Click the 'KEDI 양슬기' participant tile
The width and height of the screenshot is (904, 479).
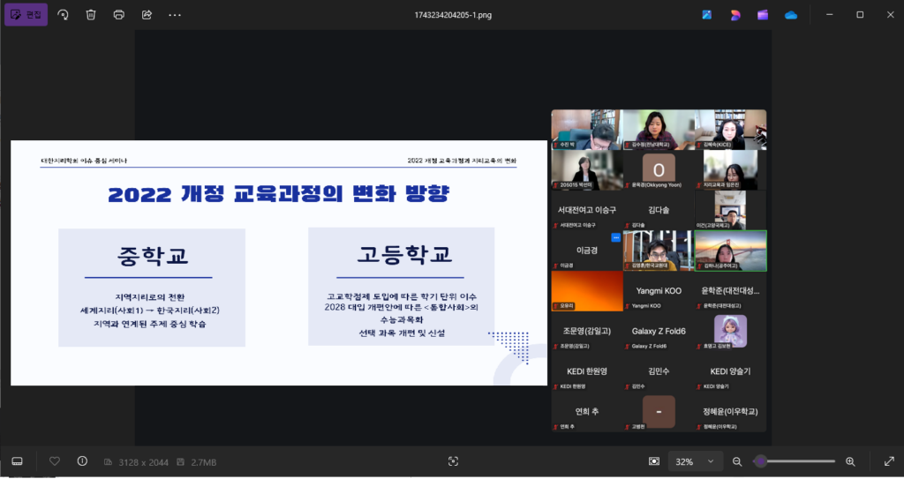[730, 371]
